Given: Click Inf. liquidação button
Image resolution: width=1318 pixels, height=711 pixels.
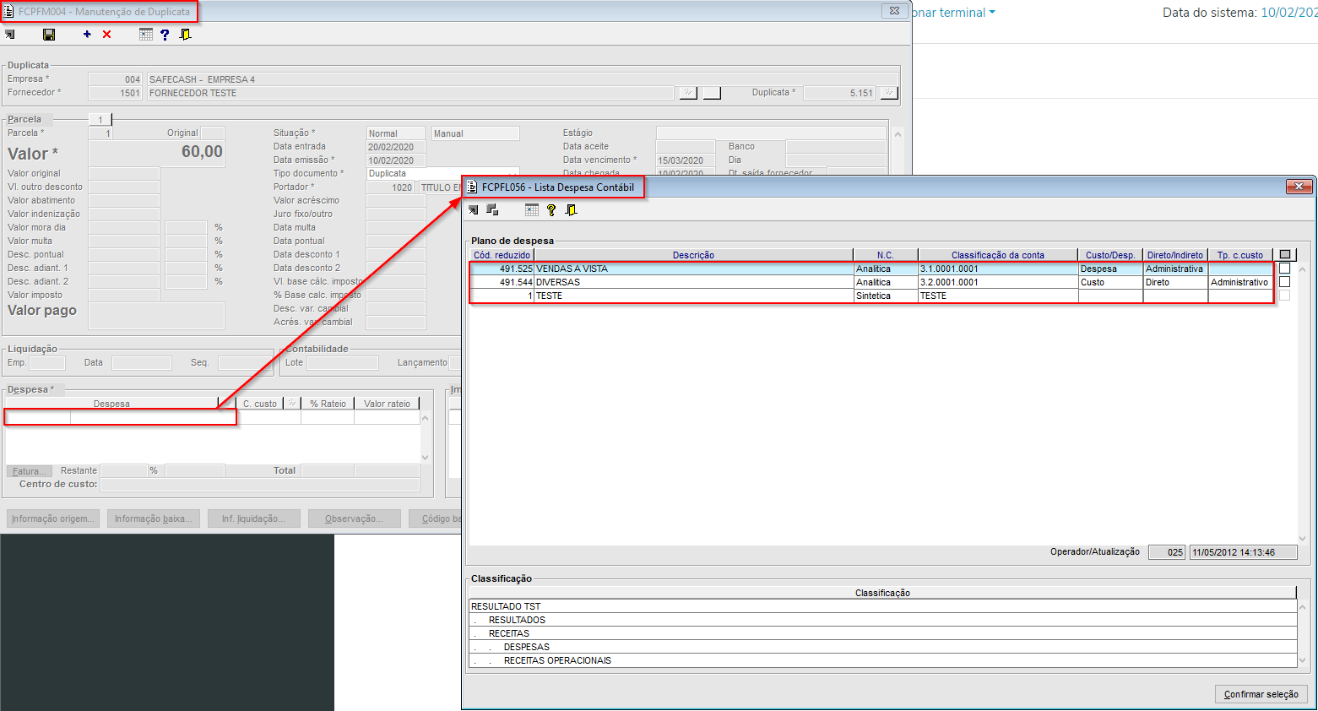Looking at the screenshot, I should click(x=254, y=518).
